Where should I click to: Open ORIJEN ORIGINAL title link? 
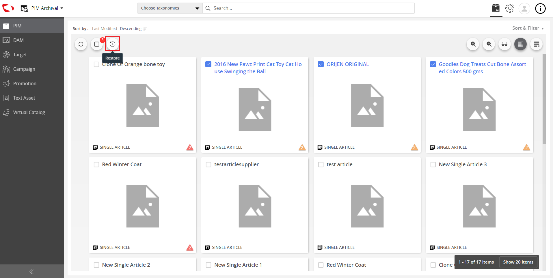point(348,64)
